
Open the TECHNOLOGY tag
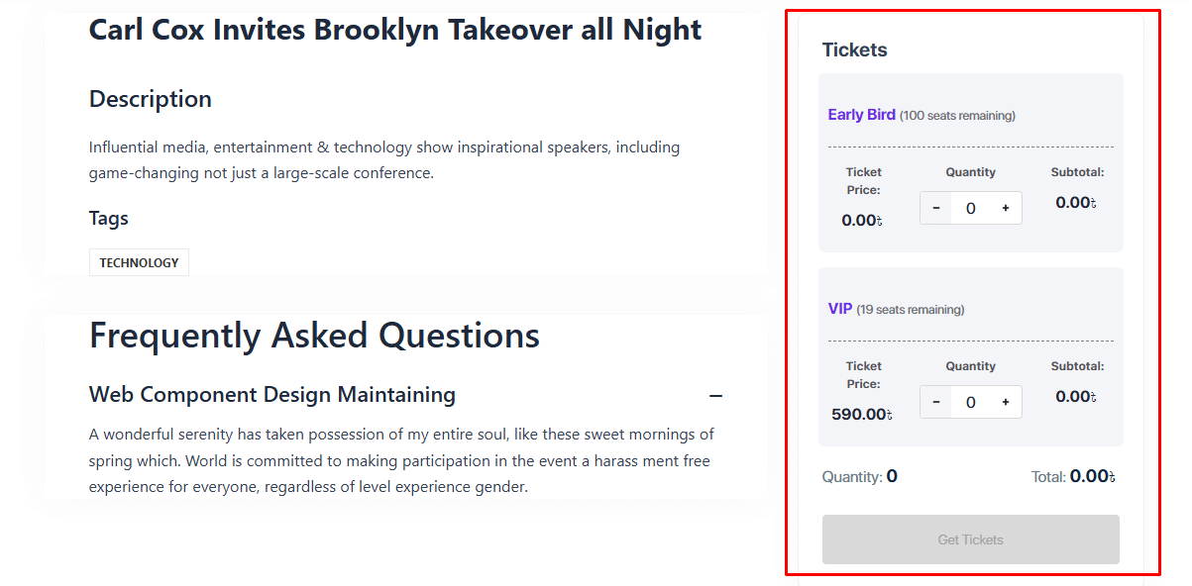(139, 262)
